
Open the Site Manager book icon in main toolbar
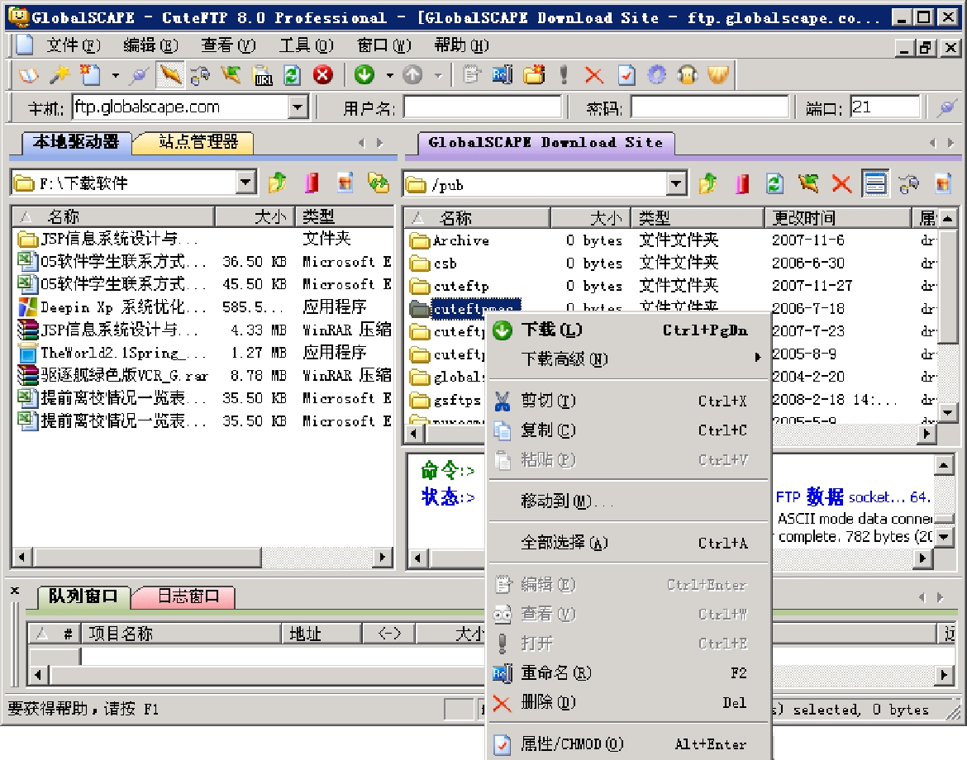tap(28, 76)
